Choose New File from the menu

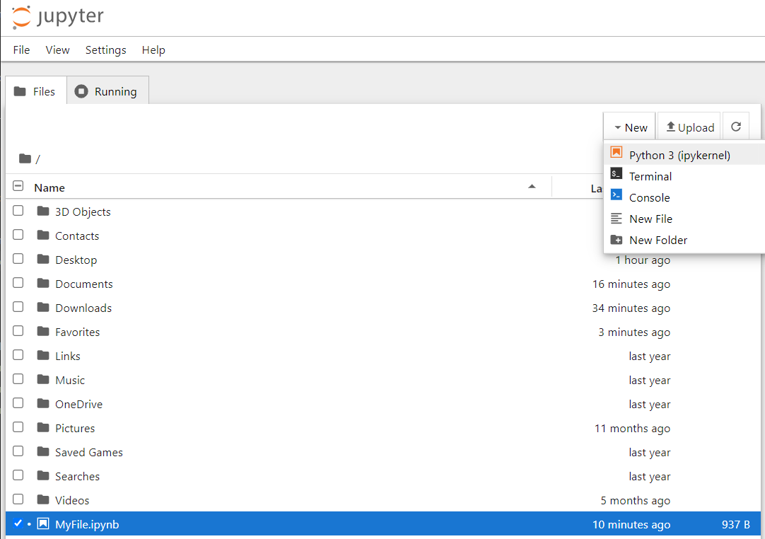684,219
